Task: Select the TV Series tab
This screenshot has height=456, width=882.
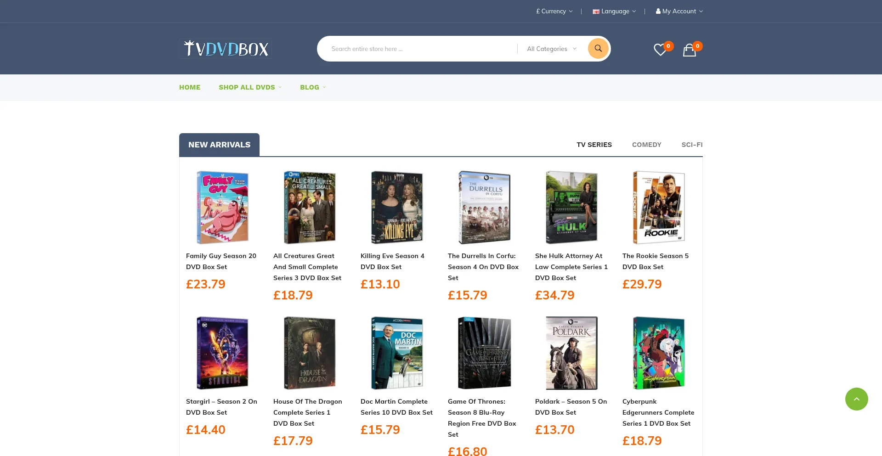Action: (594, 145)
